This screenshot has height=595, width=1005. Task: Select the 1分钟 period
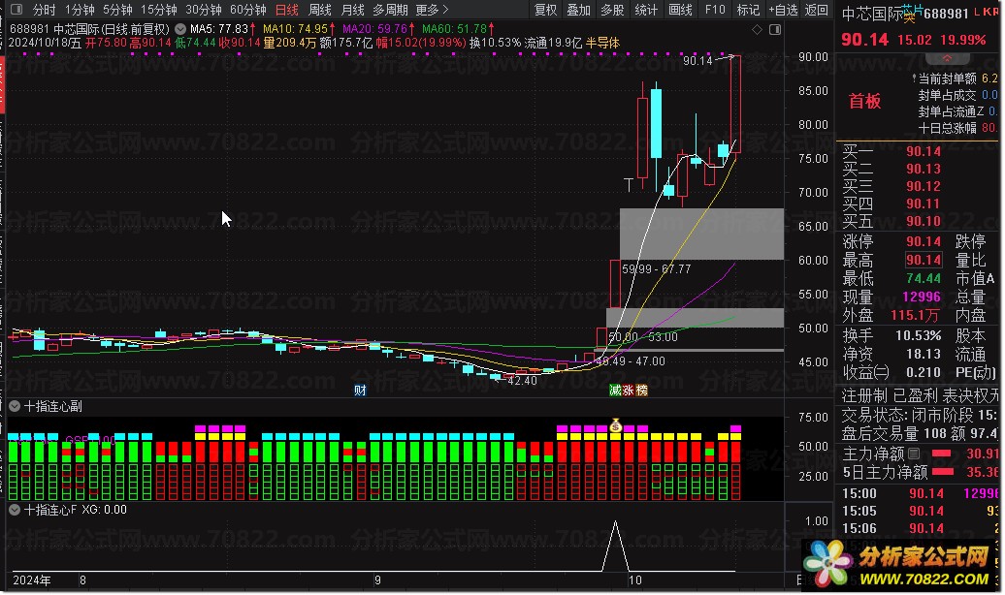pos(80,10)
